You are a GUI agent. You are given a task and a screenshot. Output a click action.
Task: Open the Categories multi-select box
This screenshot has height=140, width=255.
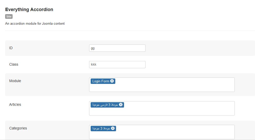point(175,134)
